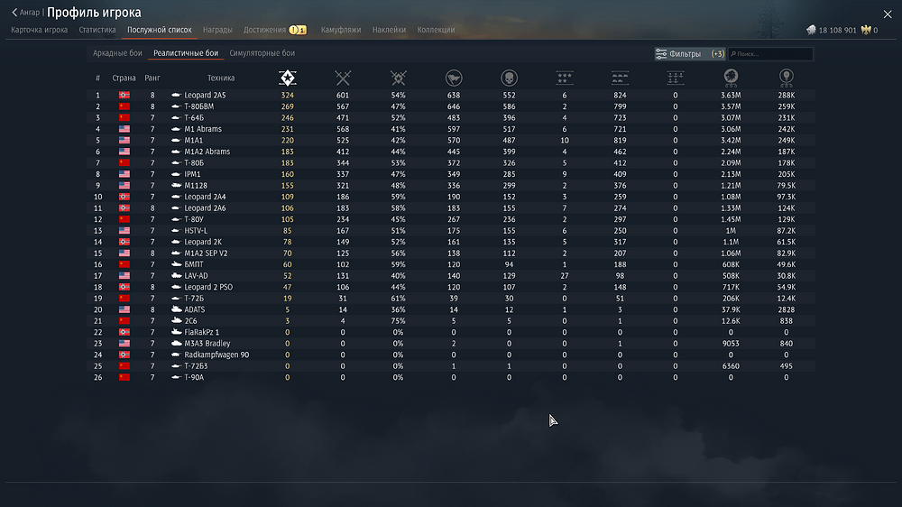
Task: Open the Наклейки tab
Action: point(389,30)
